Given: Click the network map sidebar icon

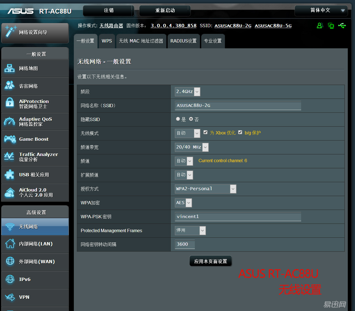Looking at the screenshot, I should coord(10,68).
